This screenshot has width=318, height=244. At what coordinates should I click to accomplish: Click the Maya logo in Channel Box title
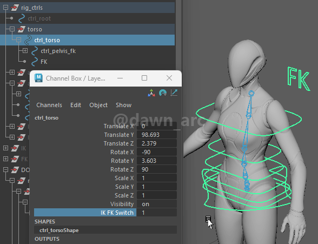click(x=38, y=78)
